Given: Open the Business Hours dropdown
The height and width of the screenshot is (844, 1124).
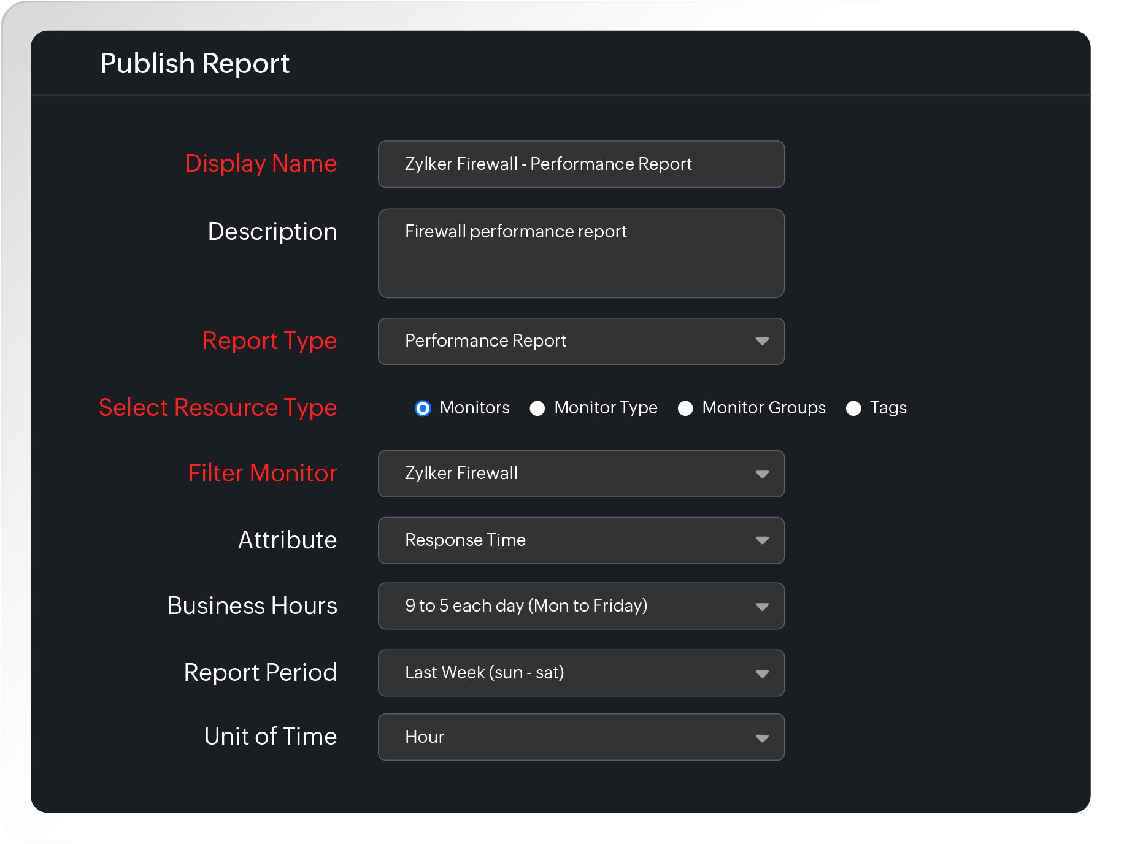Looking at the screenshot, I should point(580,606).
